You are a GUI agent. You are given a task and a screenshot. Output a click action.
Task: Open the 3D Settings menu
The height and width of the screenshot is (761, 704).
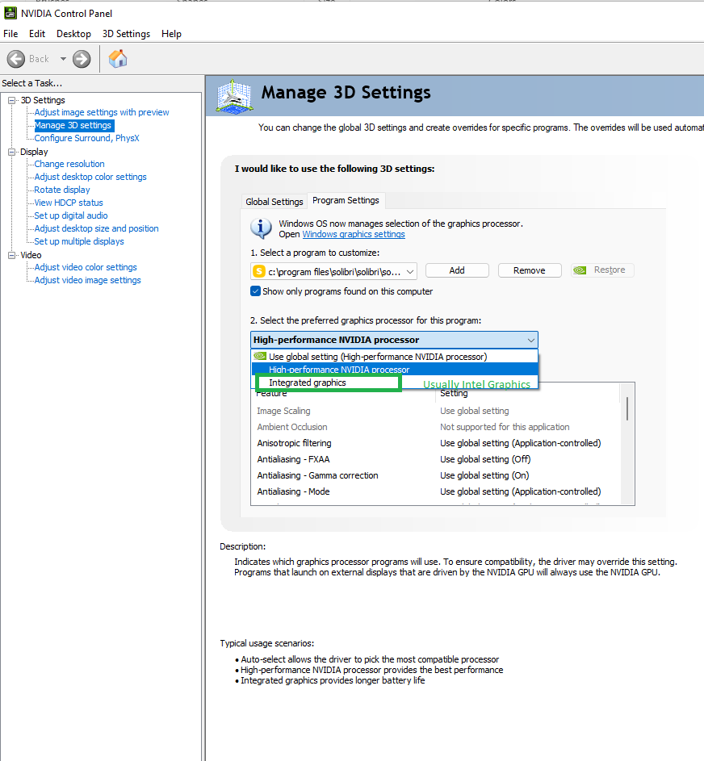click(126, 34)
